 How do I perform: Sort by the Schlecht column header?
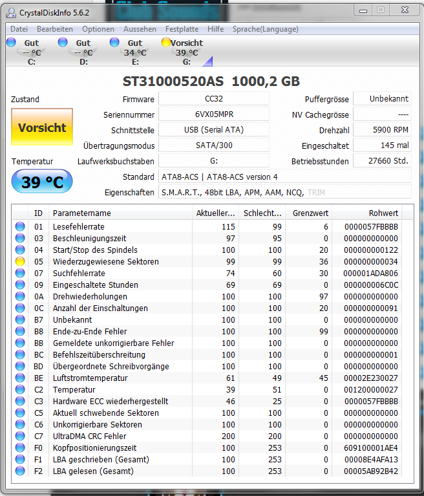[x=262, y=213]
